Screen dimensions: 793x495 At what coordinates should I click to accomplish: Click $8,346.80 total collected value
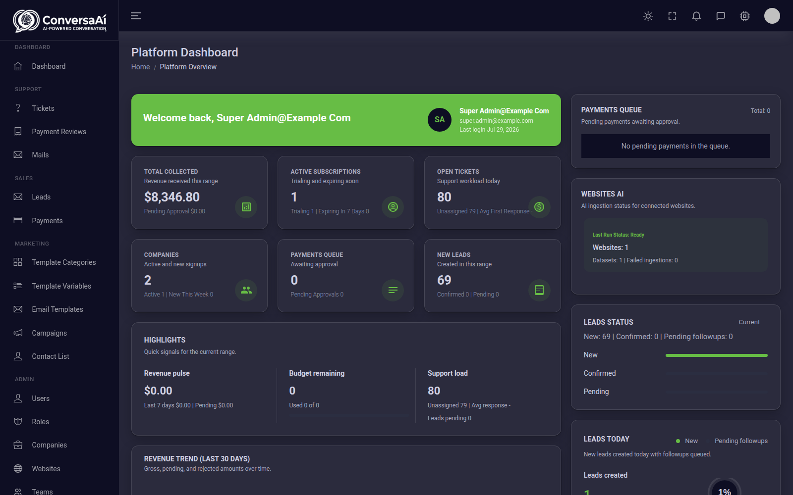click(172, 197)
